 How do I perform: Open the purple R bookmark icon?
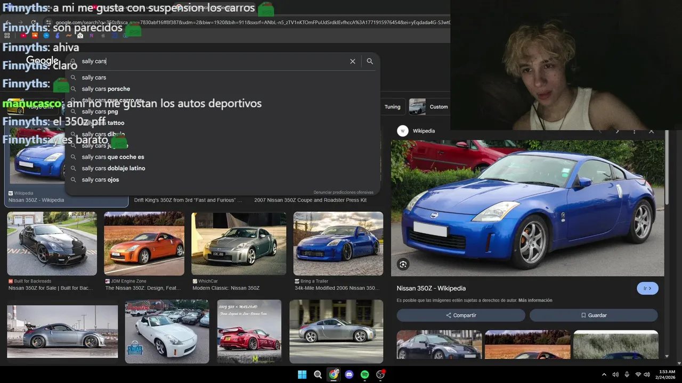tap(92, 36)
